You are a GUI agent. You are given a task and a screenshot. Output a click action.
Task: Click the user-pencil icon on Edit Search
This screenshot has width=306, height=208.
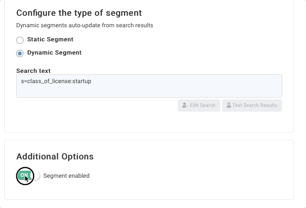tap(185, 105)
